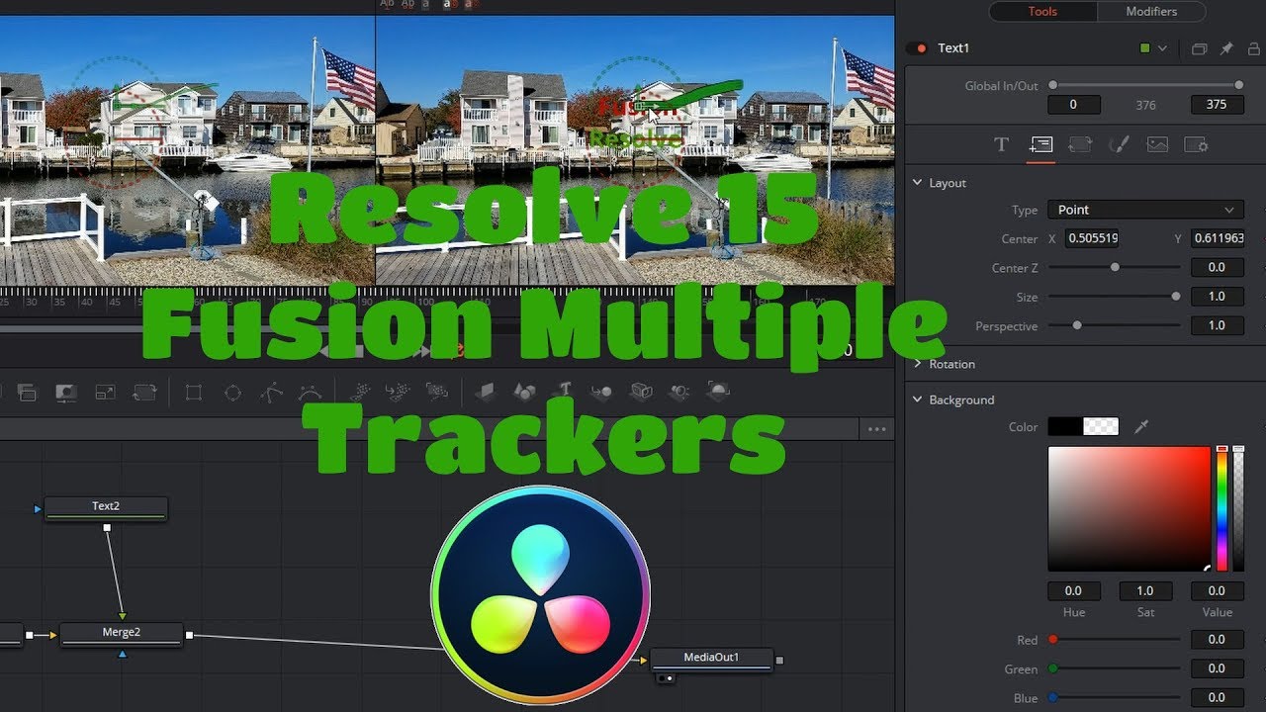Click inside the red color picker square
This screenshot has height=712, width=1266.
point(1130,508)
